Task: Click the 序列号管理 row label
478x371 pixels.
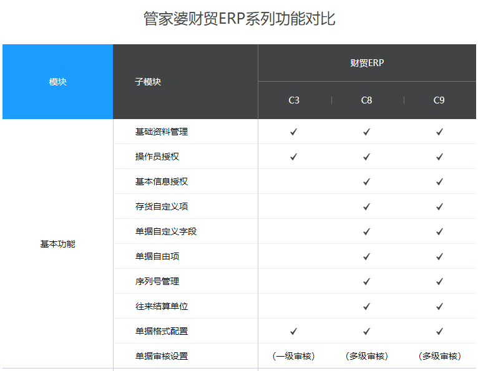Action: (x=157, y=281)
